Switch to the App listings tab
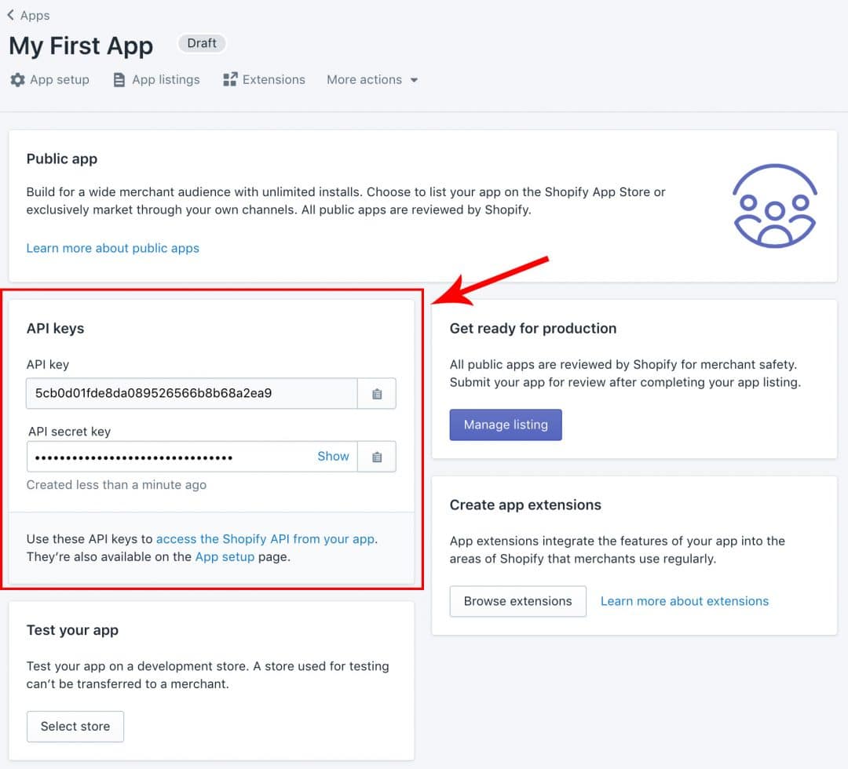This screenshot has width=848, height=769. [x=166, y=80]
